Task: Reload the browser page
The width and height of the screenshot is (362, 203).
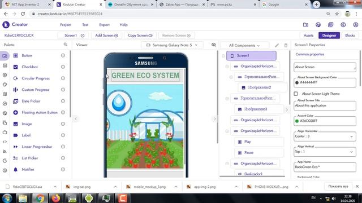Action: (23, 14)
